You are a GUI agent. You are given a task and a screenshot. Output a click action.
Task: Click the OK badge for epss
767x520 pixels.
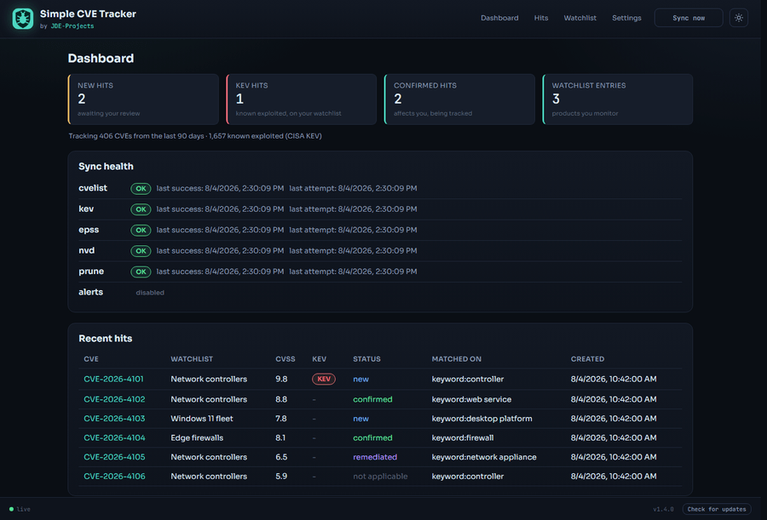[x=141, y=230]
